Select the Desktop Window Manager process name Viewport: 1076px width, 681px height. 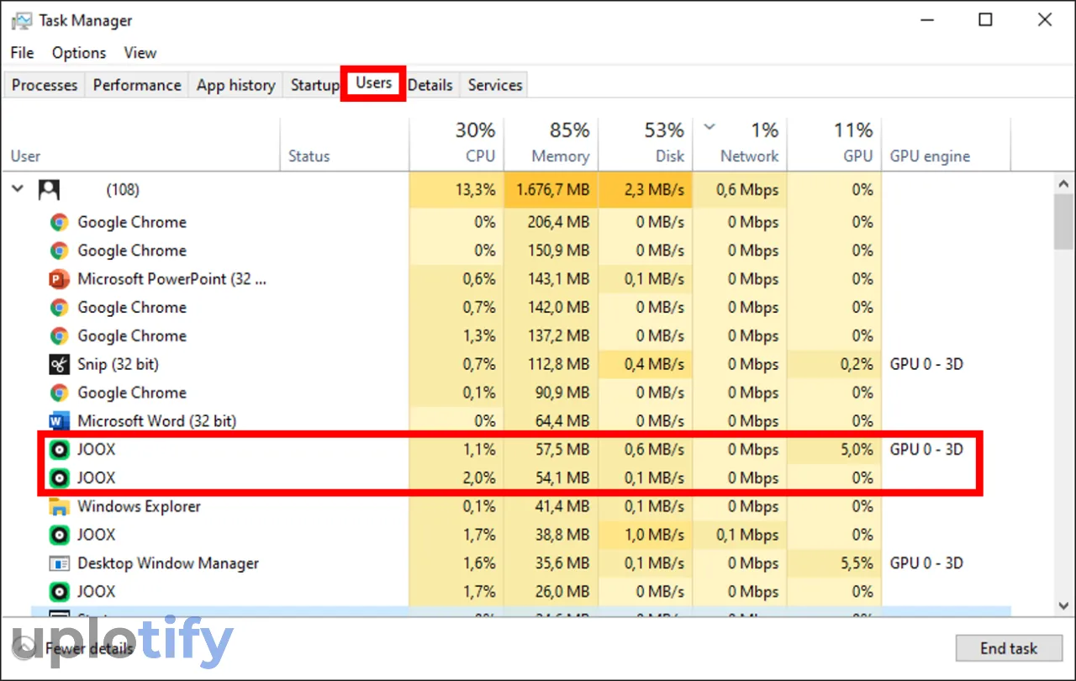click(x=168, y=563)
